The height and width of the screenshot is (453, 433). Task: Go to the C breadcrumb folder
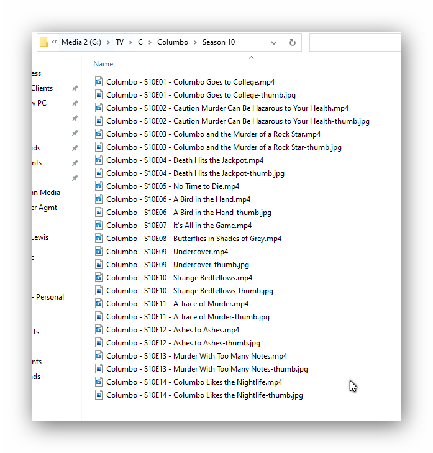[x=140, y=42]
